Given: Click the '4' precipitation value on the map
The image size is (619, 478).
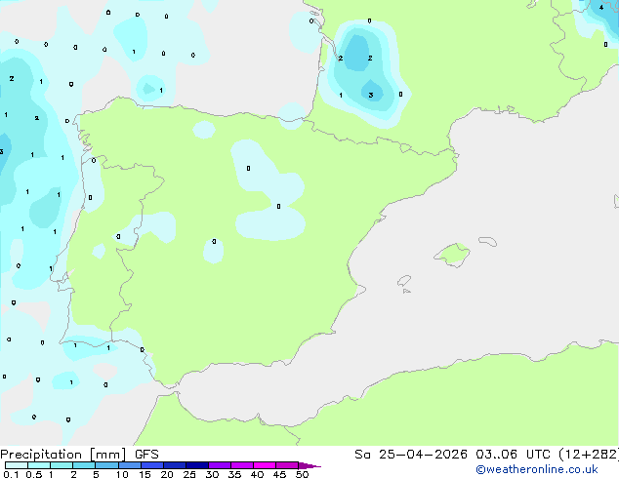Looking at the screenshot, I should [601, 8].
